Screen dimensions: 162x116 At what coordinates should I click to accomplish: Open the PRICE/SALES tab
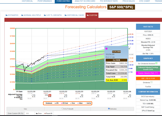(129, 1)
